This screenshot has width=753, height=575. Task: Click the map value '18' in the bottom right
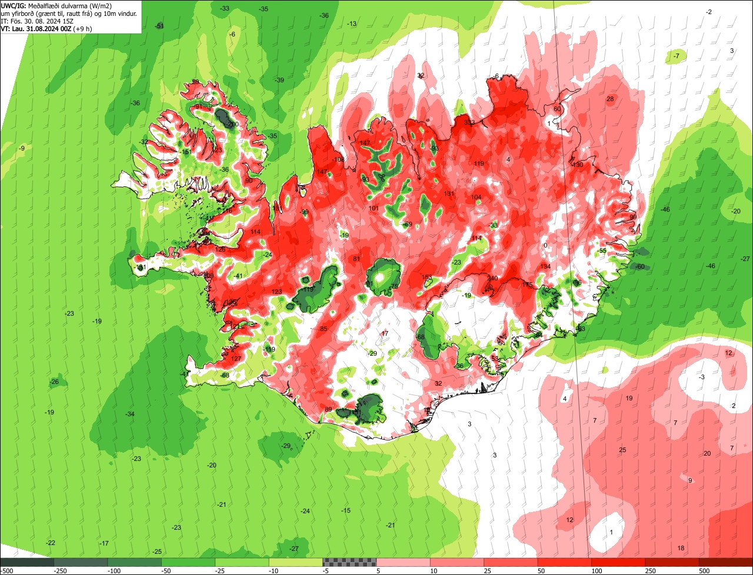(x=681, y=548)
